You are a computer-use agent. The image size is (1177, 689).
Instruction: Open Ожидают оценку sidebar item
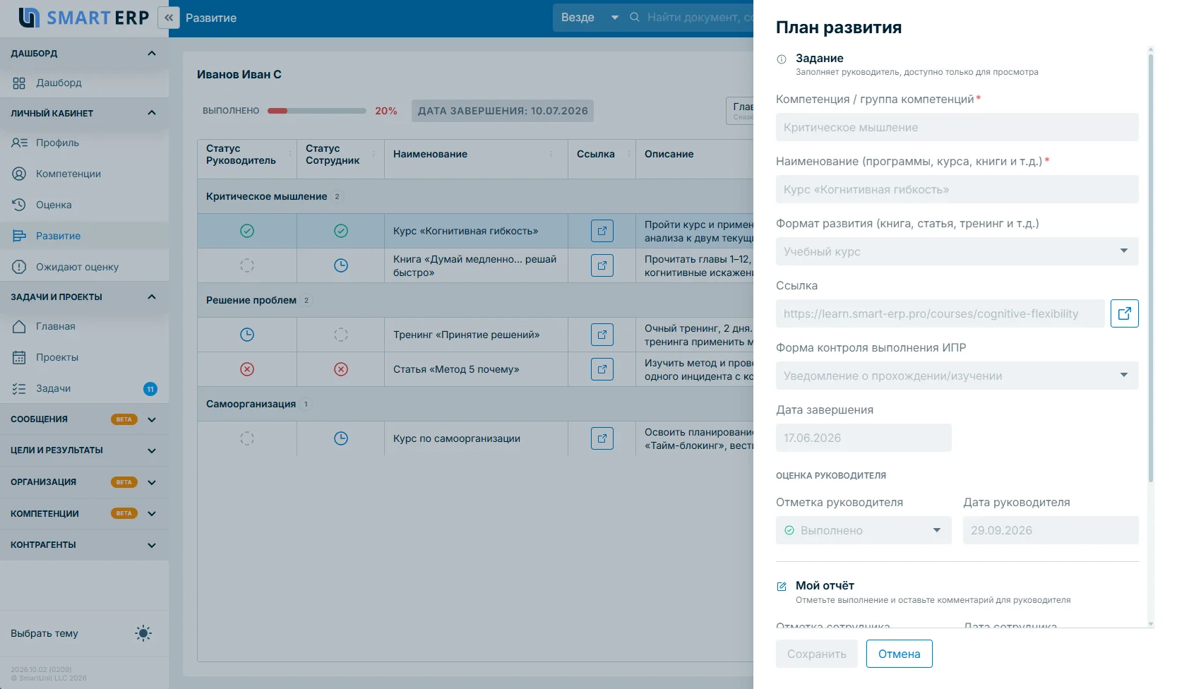(84, 267)
